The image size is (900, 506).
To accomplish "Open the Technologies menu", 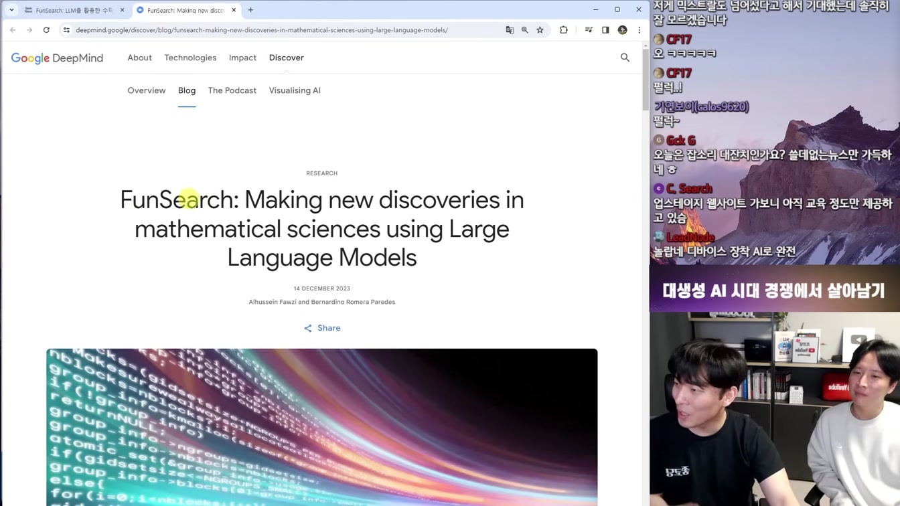I will tap(190, 58).
